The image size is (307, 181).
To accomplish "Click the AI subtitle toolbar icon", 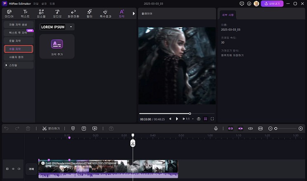I will click(94, 128).
